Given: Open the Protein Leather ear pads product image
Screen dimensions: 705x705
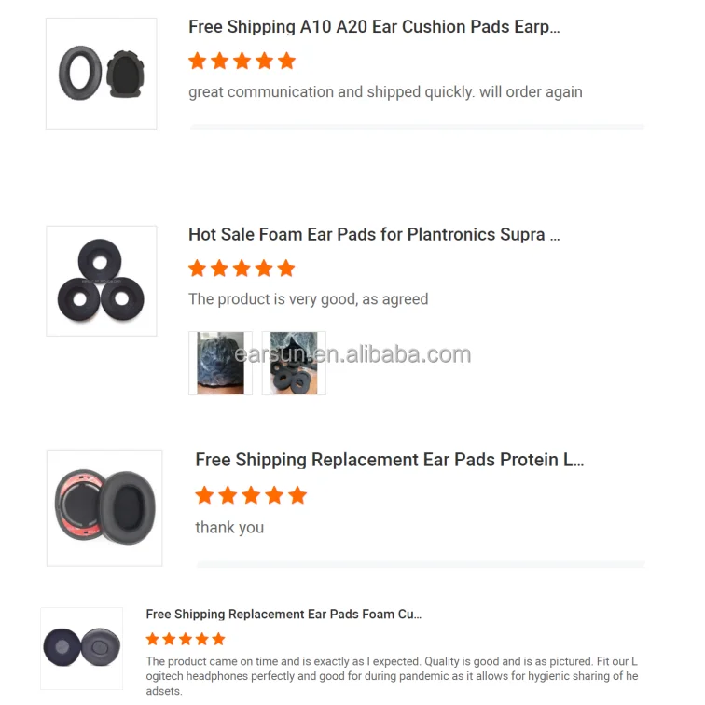Looking at the screenshot, I should point(104,508).
